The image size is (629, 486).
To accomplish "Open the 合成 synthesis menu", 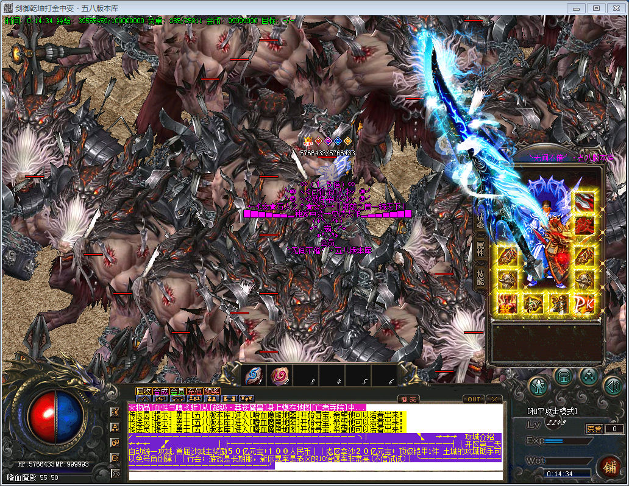I will click(160, 392).
